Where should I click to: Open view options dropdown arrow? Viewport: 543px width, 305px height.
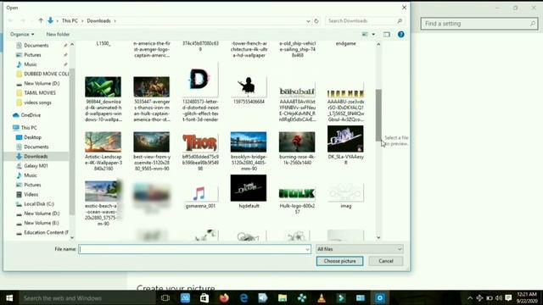pos(373,34)
